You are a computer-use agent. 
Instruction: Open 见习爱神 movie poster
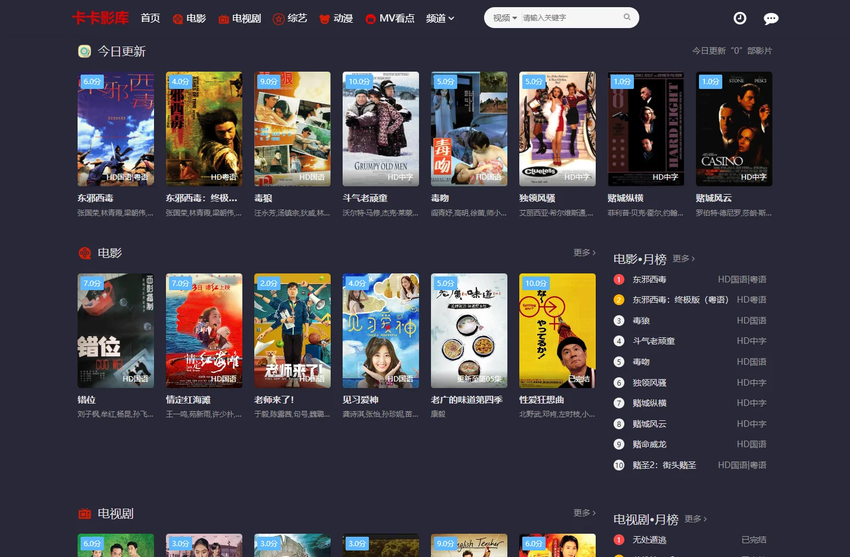(x=381, y=331)
